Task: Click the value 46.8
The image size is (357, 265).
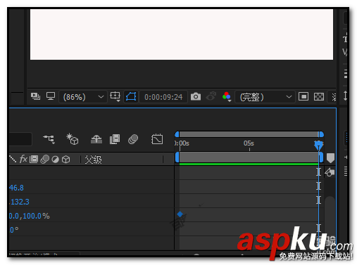Action: tap(16, 188)
